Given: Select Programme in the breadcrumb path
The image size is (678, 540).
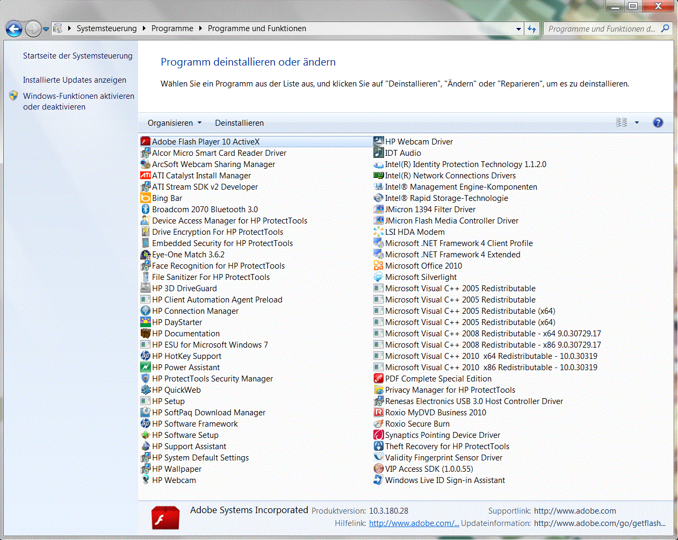Looking at the screenshot, I should tap(172, 28).
